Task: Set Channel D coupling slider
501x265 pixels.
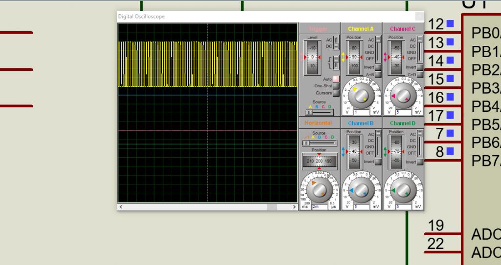Action: 420,144
